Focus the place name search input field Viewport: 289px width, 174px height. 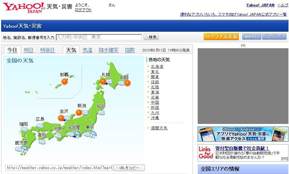(x=99, y=37)
